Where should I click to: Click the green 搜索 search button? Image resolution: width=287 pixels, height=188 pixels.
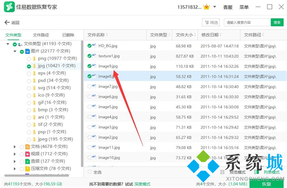(x=277, y=22)
